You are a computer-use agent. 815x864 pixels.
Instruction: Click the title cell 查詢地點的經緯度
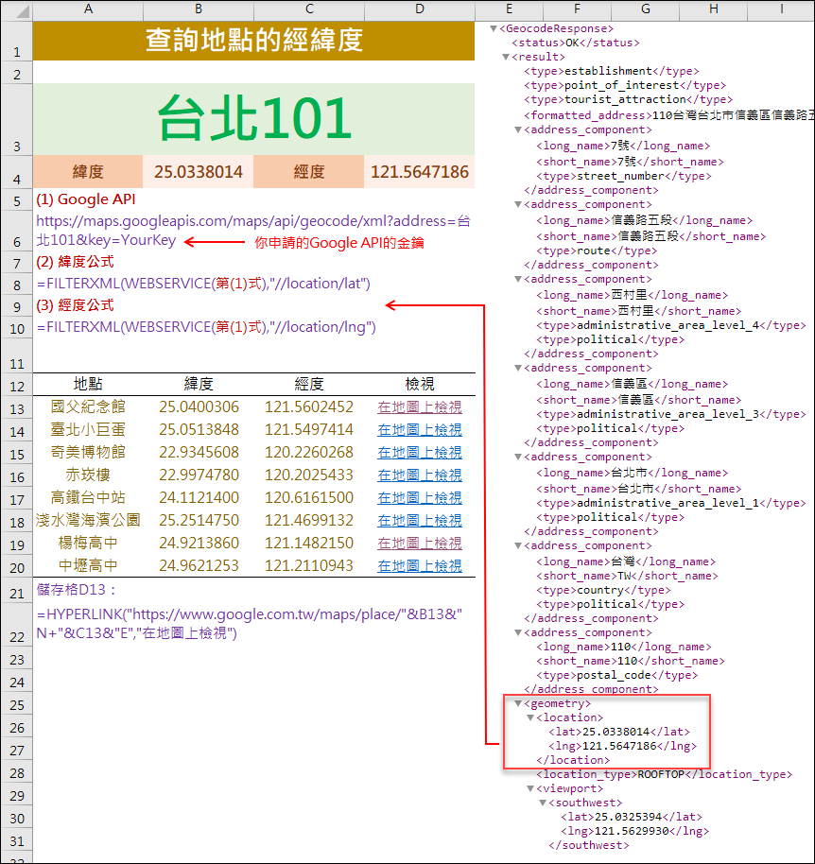[253, 41]
